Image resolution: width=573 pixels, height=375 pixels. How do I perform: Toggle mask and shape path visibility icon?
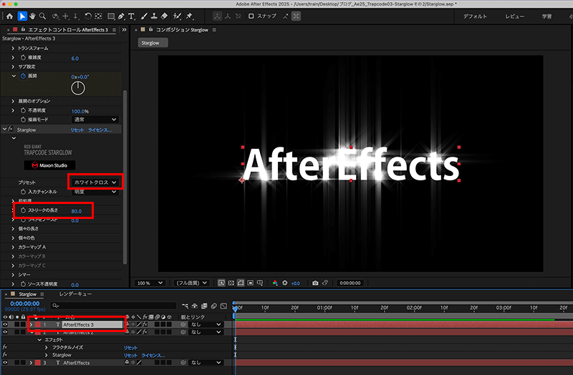[x=241, y=283]
